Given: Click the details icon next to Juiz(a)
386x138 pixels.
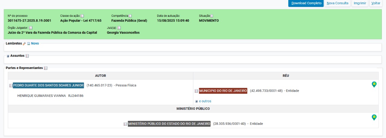Looking at the screenshot, I should [x=119, y=28].
